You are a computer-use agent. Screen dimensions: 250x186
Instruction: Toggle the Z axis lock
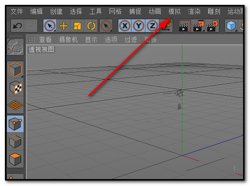[152, 26]
